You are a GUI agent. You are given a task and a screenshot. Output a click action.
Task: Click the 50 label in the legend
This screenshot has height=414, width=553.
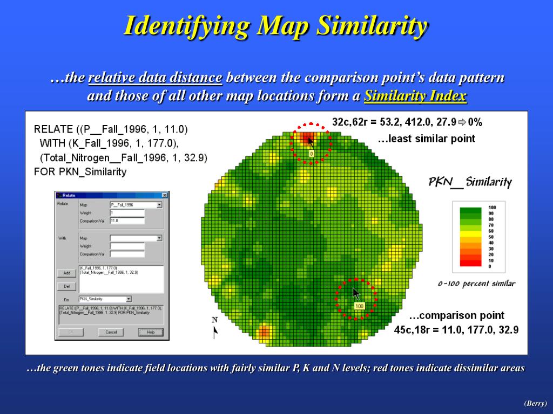[490, 237]
